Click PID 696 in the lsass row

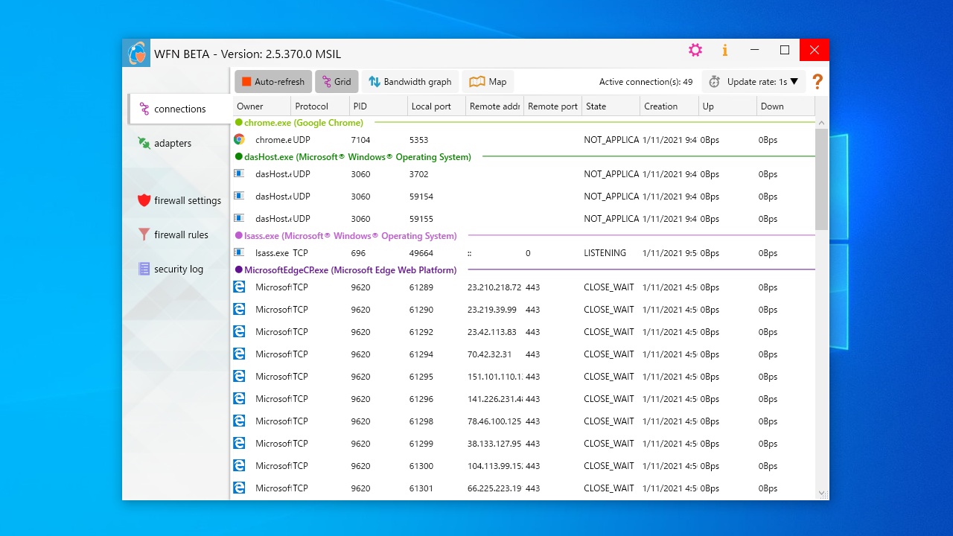358,253
